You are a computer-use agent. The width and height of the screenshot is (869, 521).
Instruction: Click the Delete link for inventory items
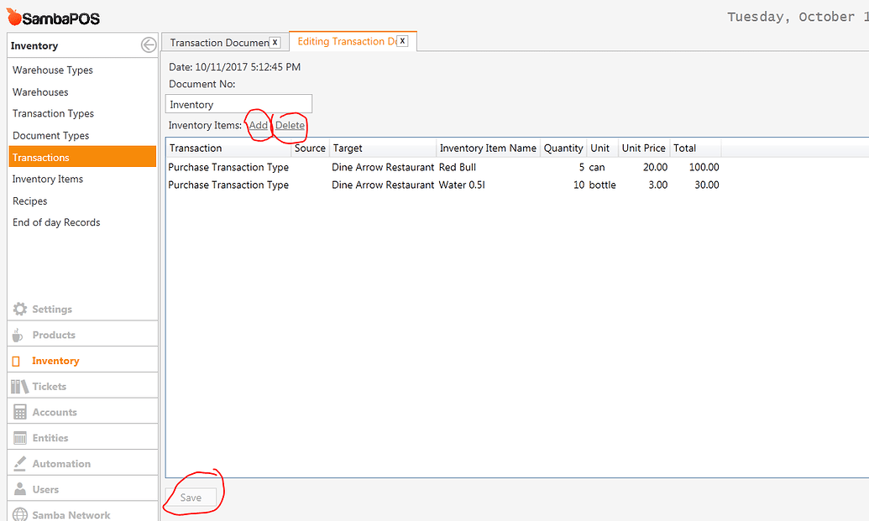coord(289,124)
